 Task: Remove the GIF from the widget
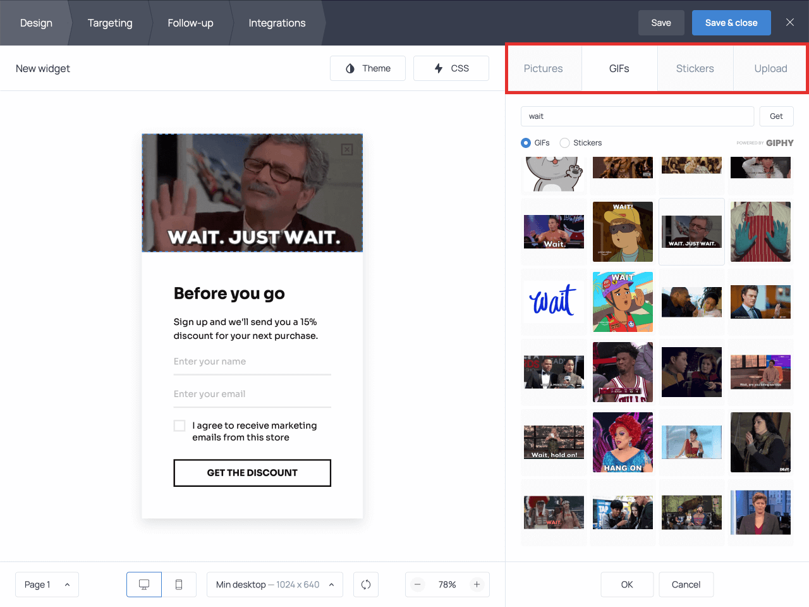(x=346, y=150)
